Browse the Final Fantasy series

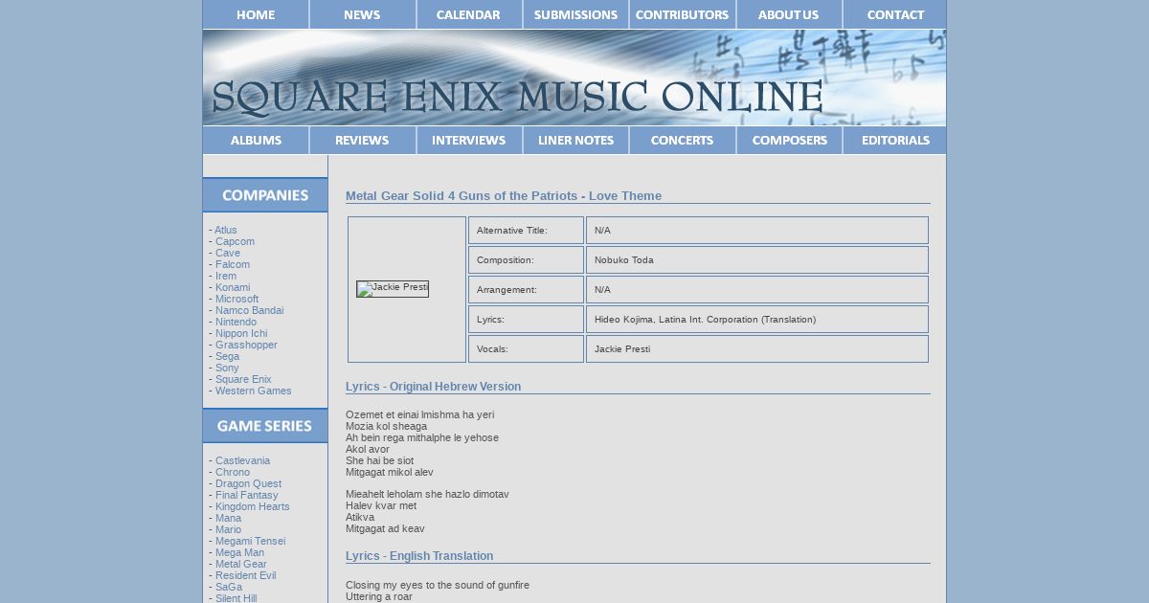point(247,495)
